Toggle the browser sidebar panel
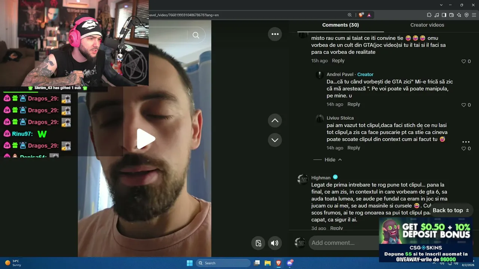Viewport: 479px width, 269px height. [444, 15]
